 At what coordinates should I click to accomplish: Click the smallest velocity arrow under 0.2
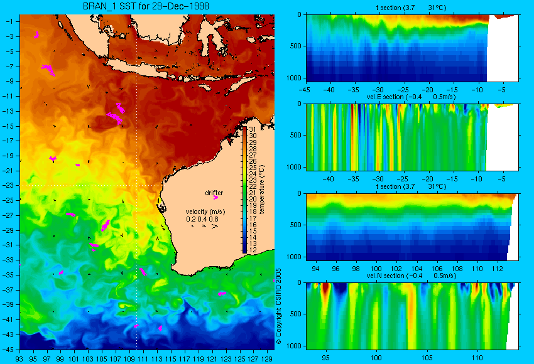tap(193, 226)
